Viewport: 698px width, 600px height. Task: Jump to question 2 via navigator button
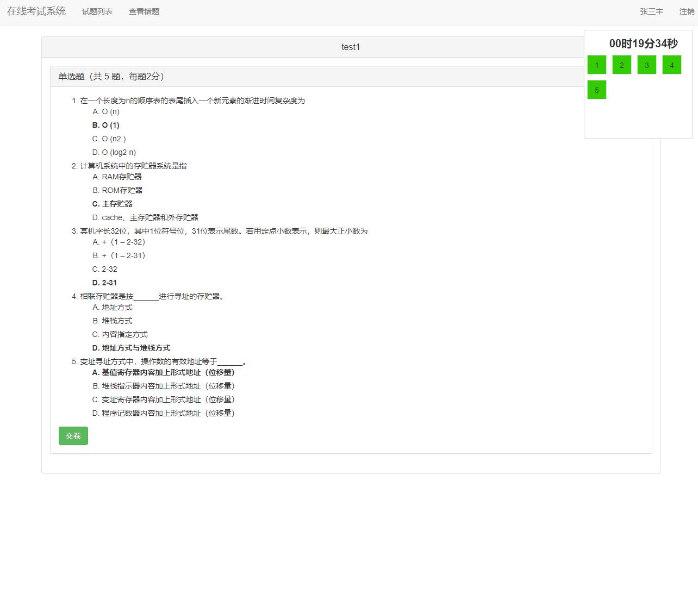(621, 65)
